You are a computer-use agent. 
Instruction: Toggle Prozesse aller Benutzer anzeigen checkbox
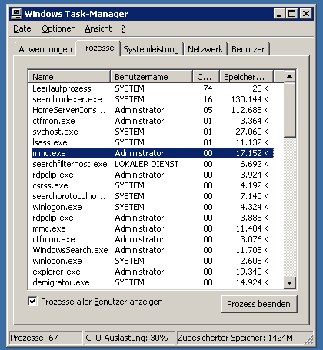[32, 302]
